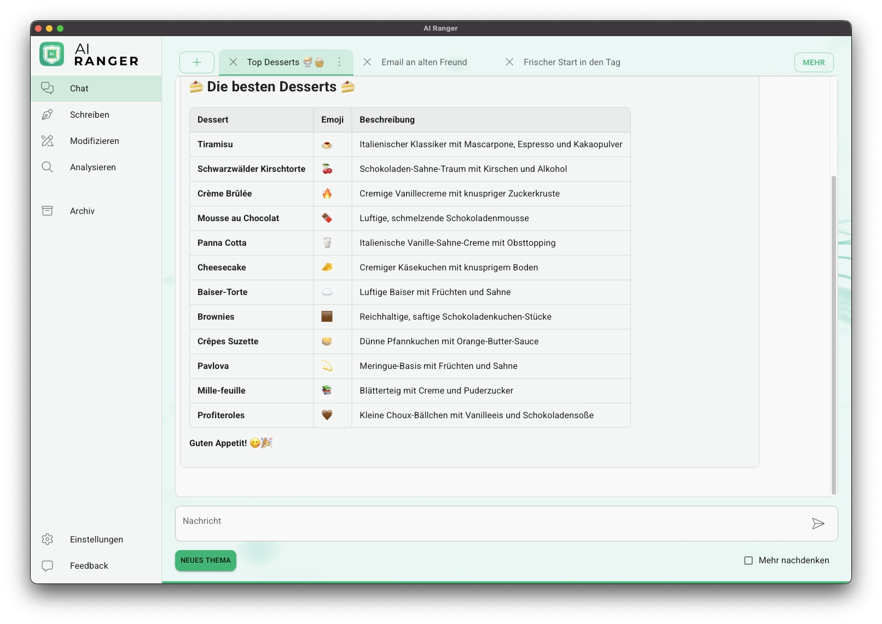This screenshot has width=882, height=624.
Task: Focus the Nachricht message input field
Action: tap(506, 524)
